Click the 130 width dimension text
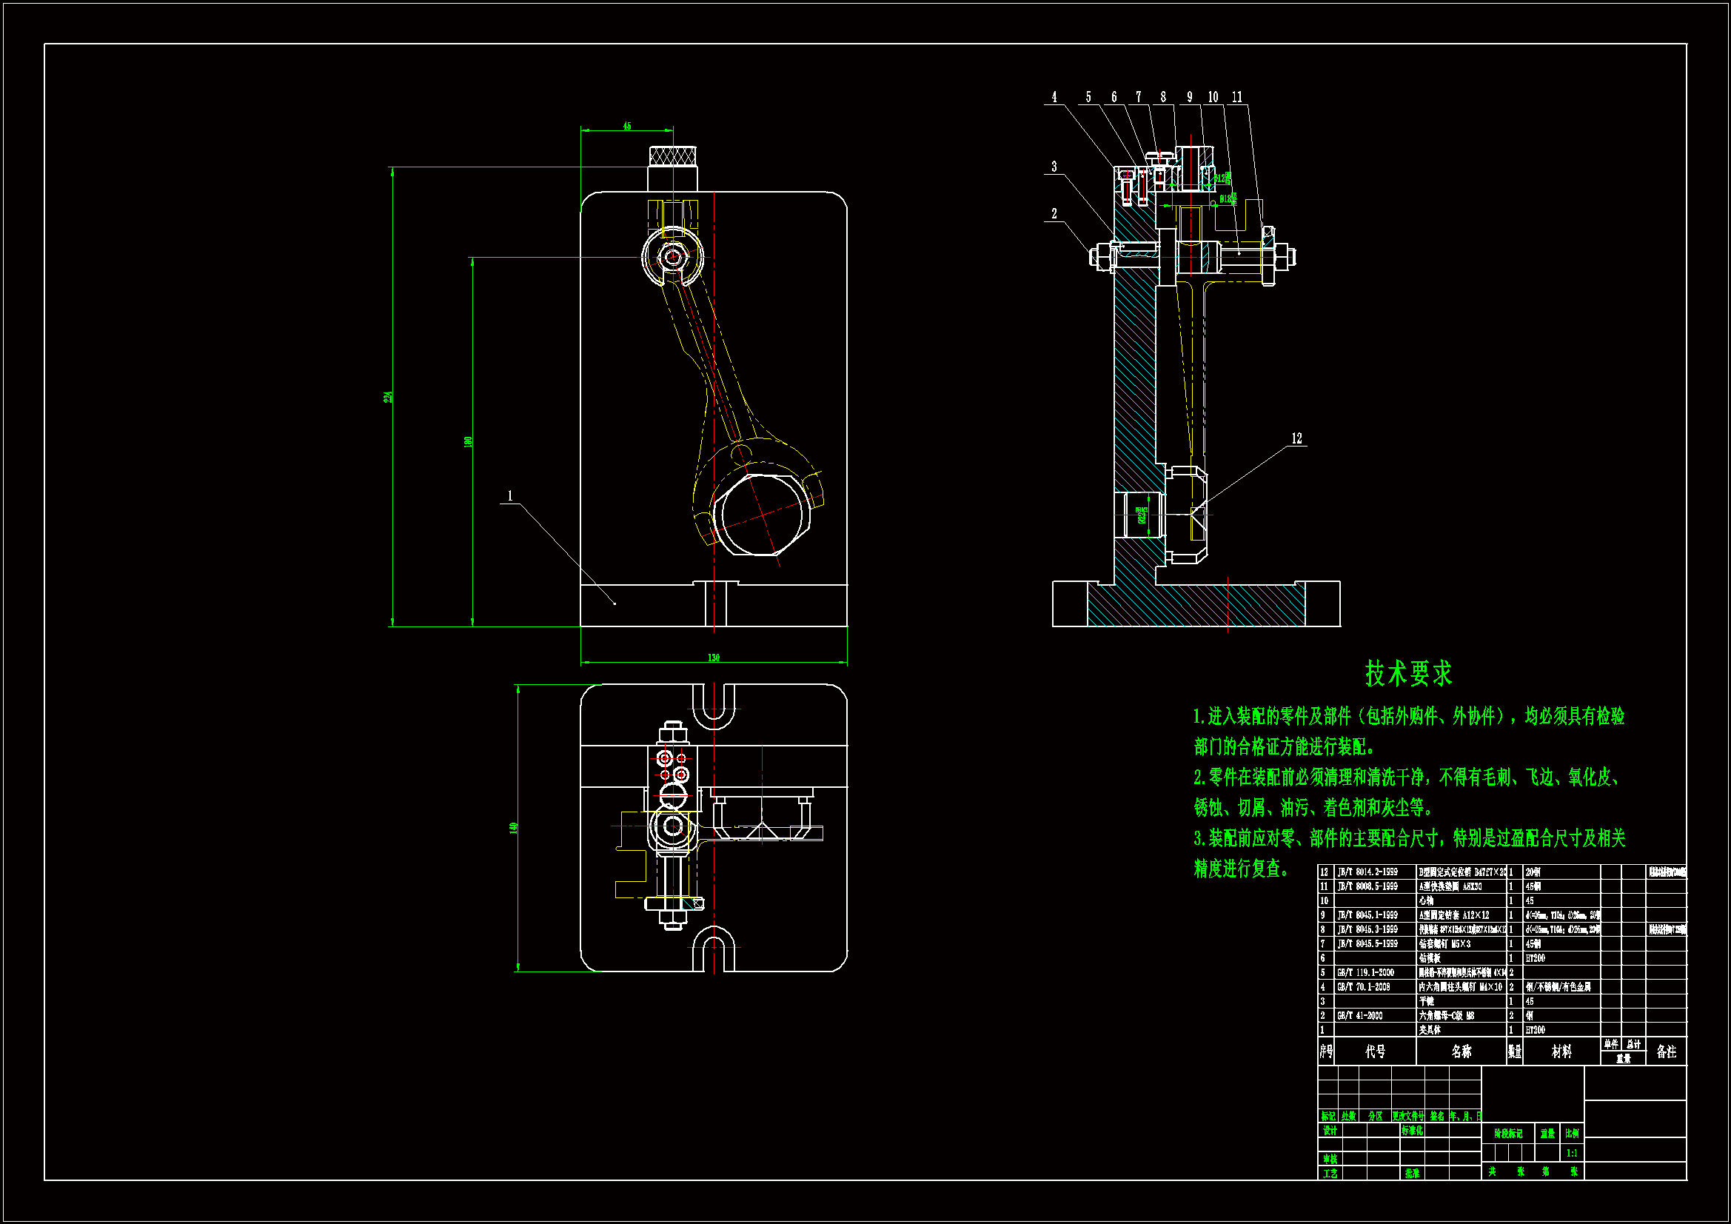The image size is (1731, 1224). tap(713, 658)
